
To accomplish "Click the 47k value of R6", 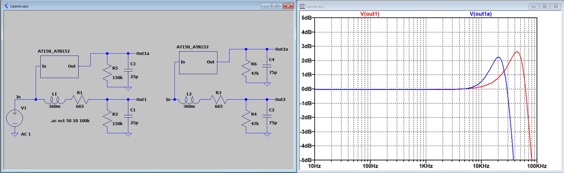I will click(255, 73).
